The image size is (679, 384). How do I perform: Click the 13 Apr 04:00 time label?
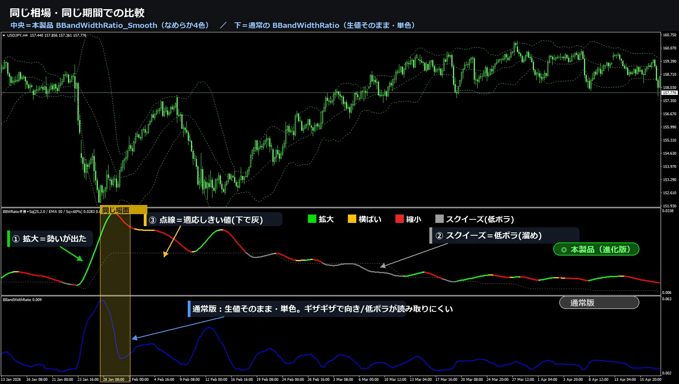coord(625,380)
